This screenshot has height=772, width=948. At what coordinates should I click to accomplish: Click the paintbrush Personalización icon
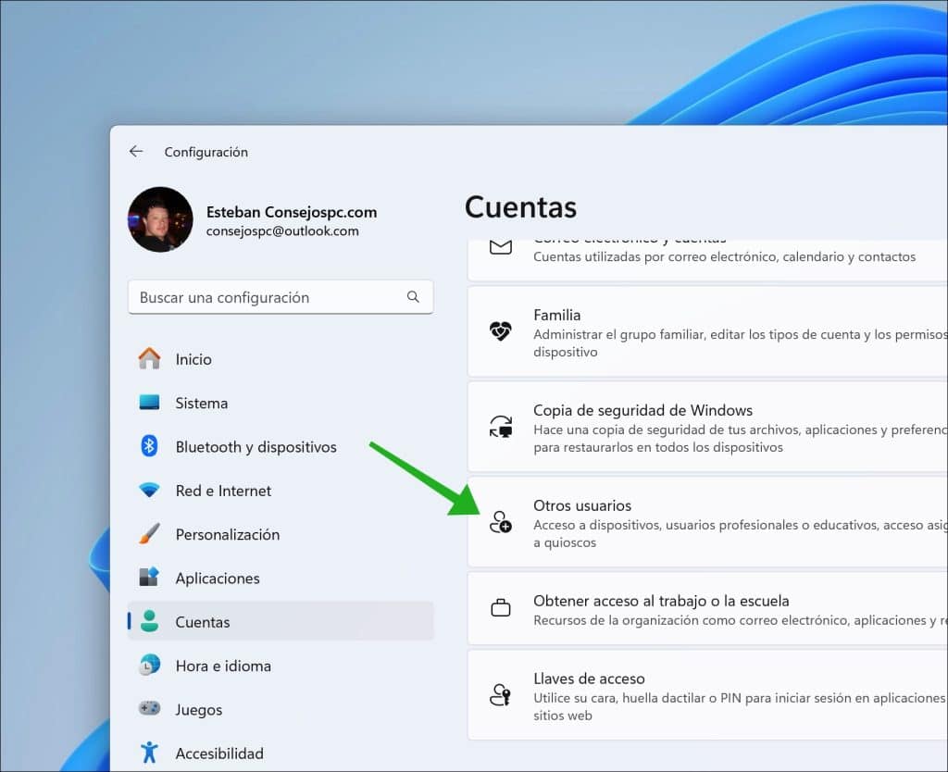149,534
